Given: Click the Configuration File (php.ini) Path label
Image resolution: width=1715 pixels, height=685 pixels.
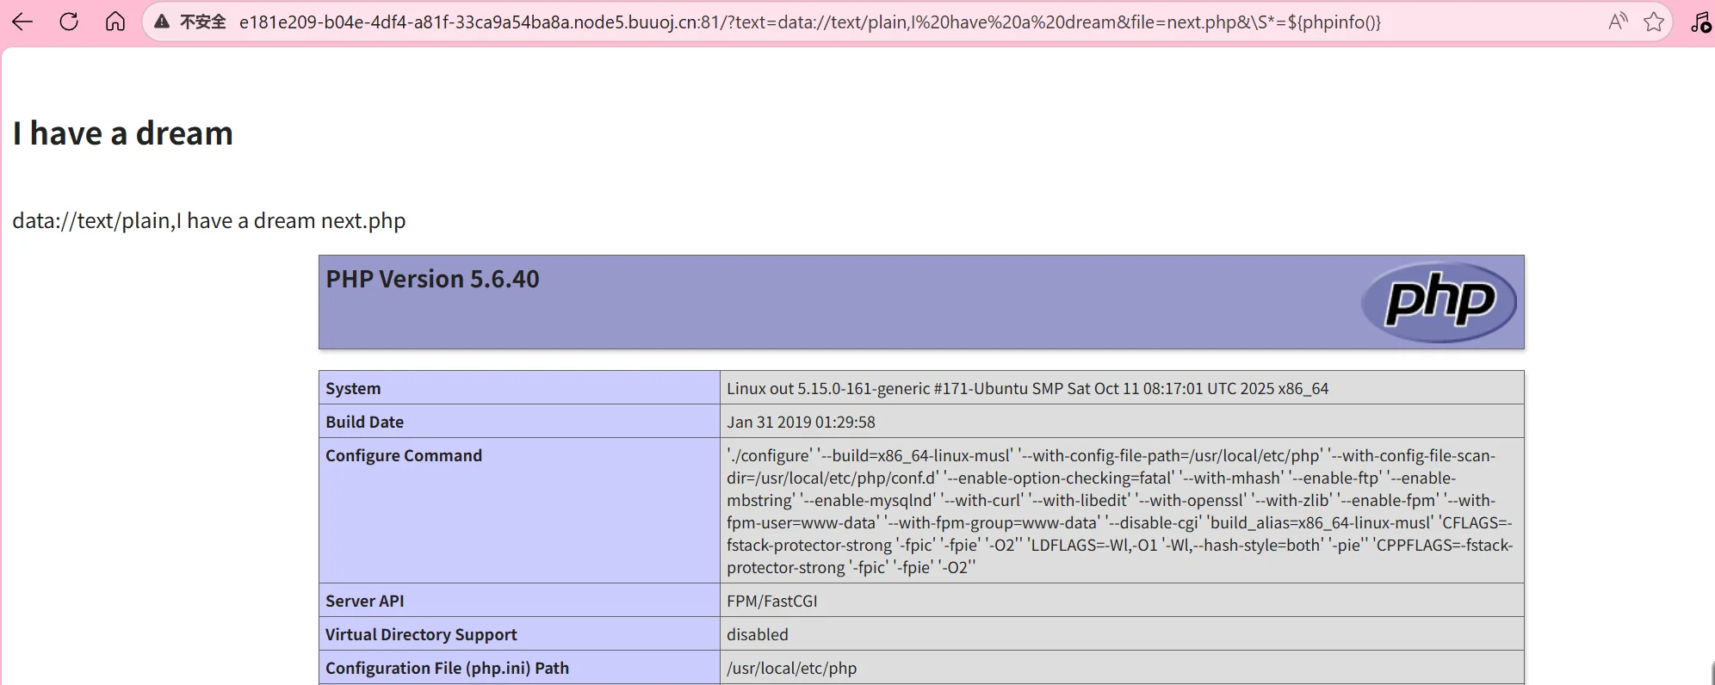Looking at the screenshot, I should pos(447,668).
